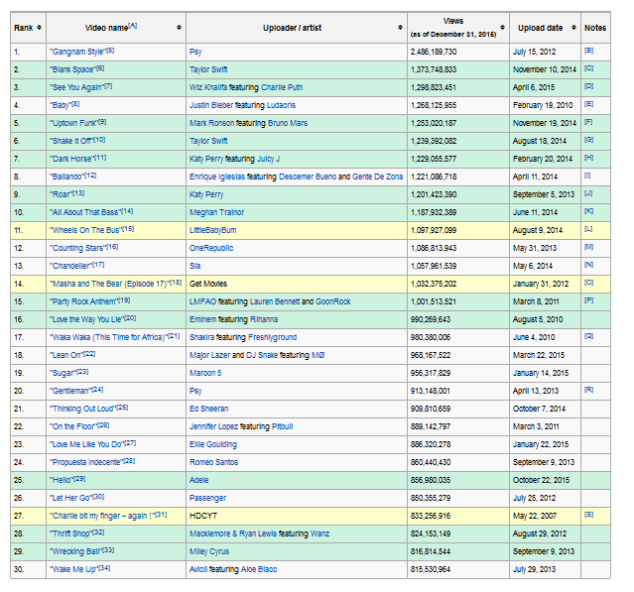The width and height of the screenshot is (634, 592).
Task: Click Bruno Mars artist link
Action: (288, 123)
